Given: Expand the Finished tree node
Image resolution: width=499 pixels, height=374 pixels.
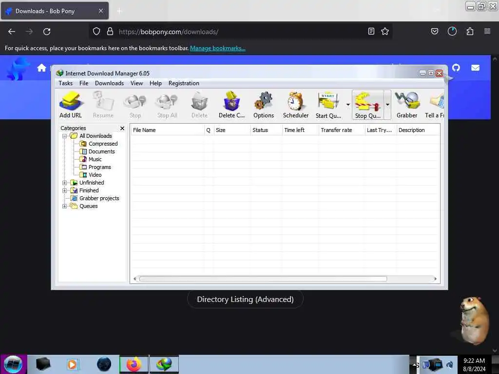Looking at the screenshot, I should [x=65, y=190].
